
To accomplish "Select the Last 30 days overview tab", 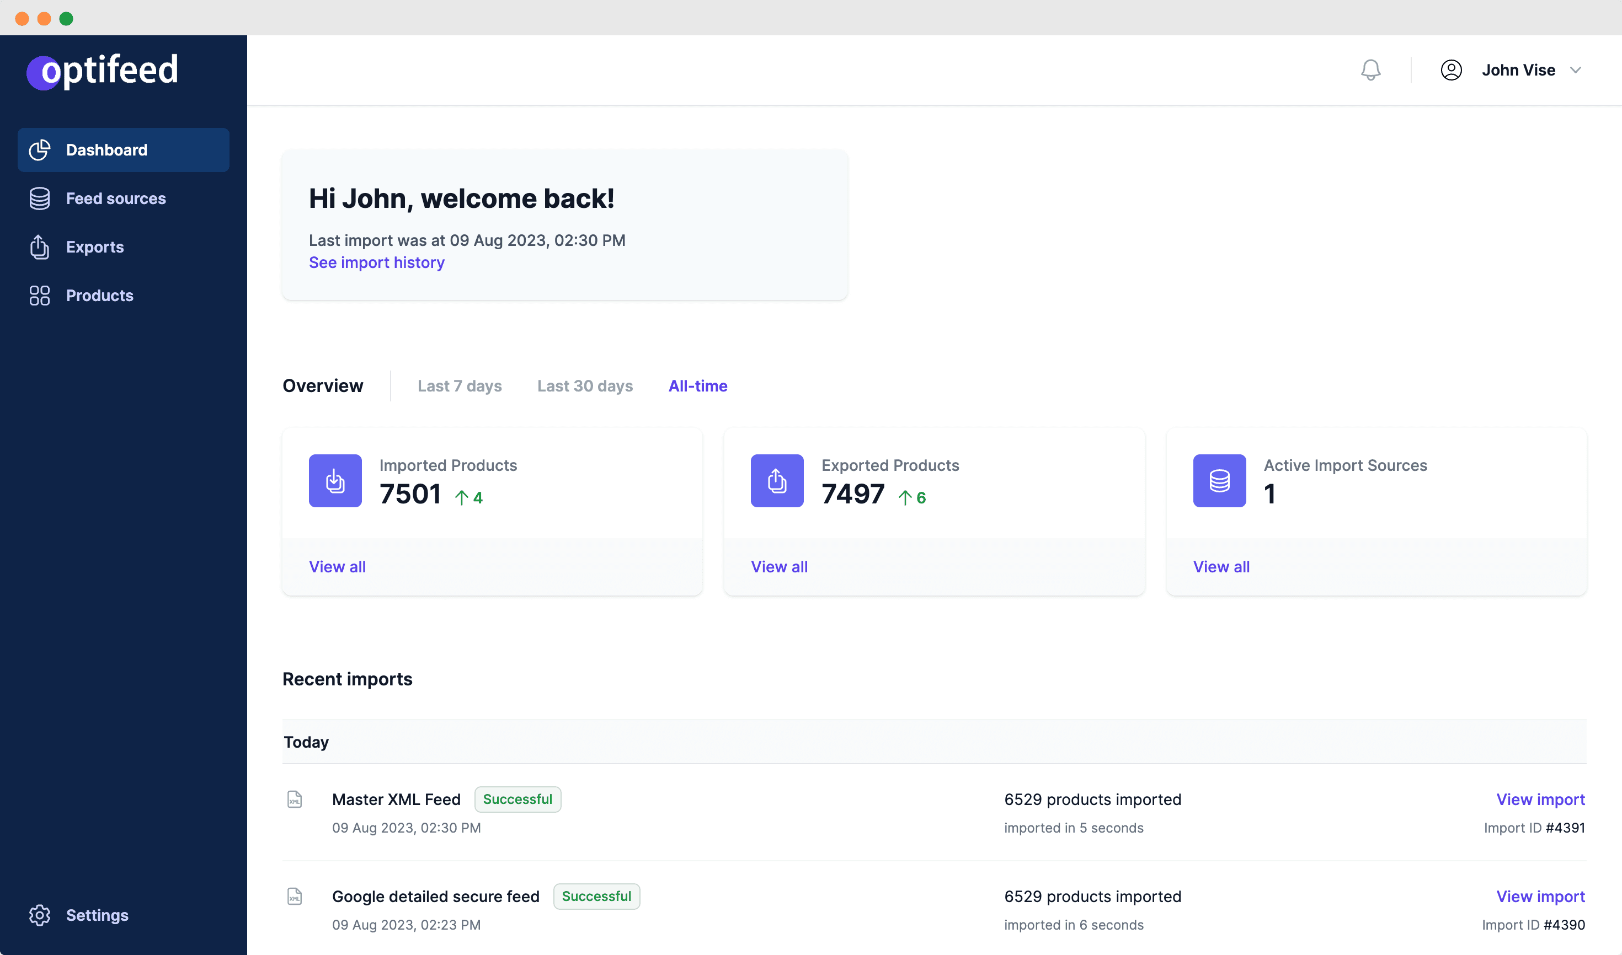I will tap(585, 385).
